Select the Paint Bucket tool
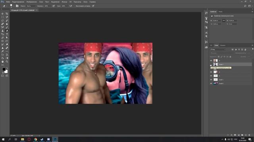The width and height of the screenshot is (254, 142). click(x=2, y=58)
